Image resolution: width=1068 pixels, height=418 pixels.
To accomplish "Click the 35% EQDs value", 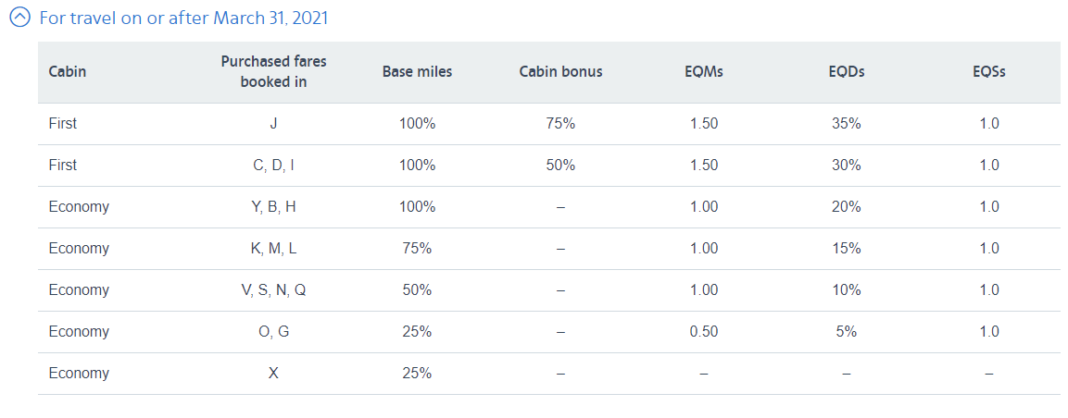I will (847, 124).
